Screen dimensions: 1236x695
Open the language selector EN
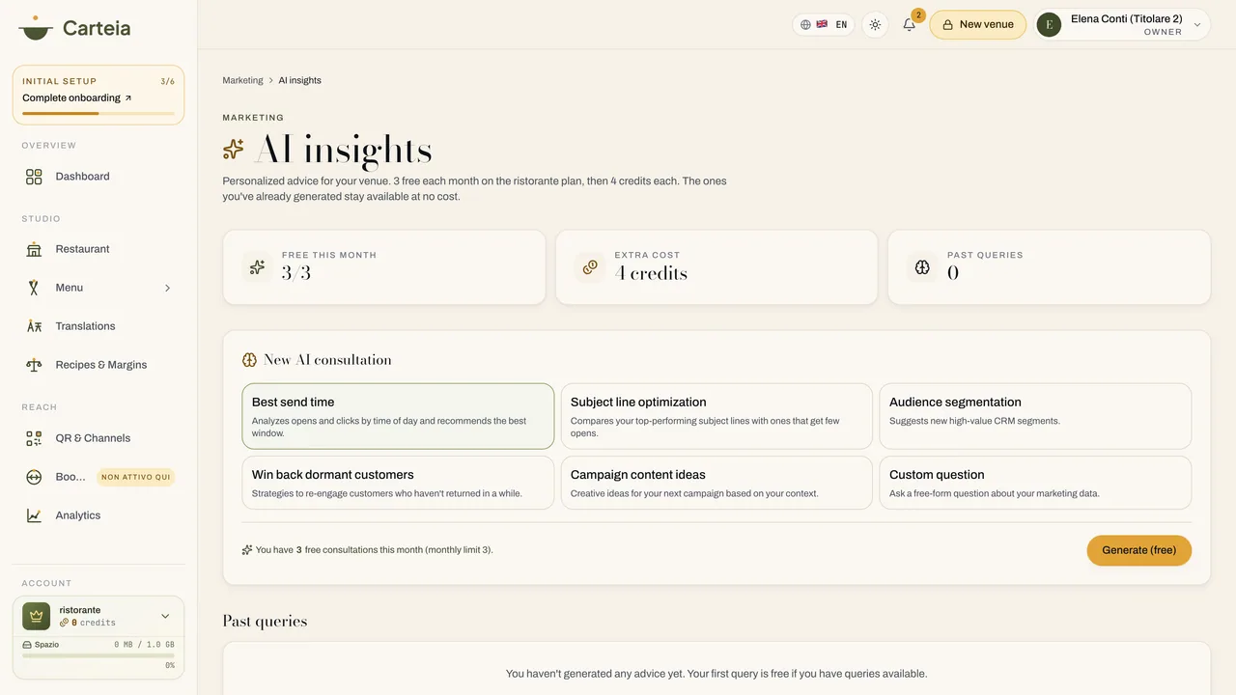(824, 25)
